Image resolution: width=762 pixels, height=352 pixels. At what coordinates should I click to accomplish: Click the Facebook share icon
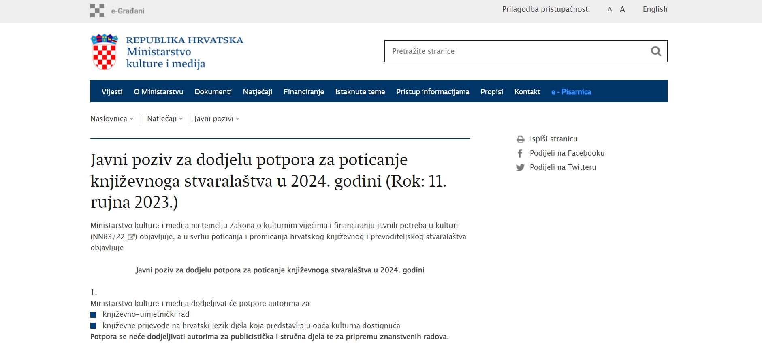[x=520, y=154]
